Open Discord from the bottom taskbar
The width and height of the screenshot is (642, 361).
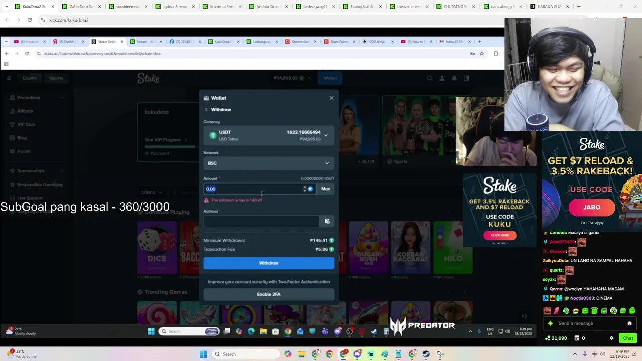point(357,354)
